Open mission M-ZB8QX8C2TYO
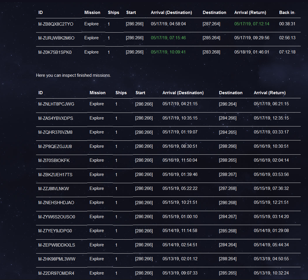 click(x=56, y=24)
